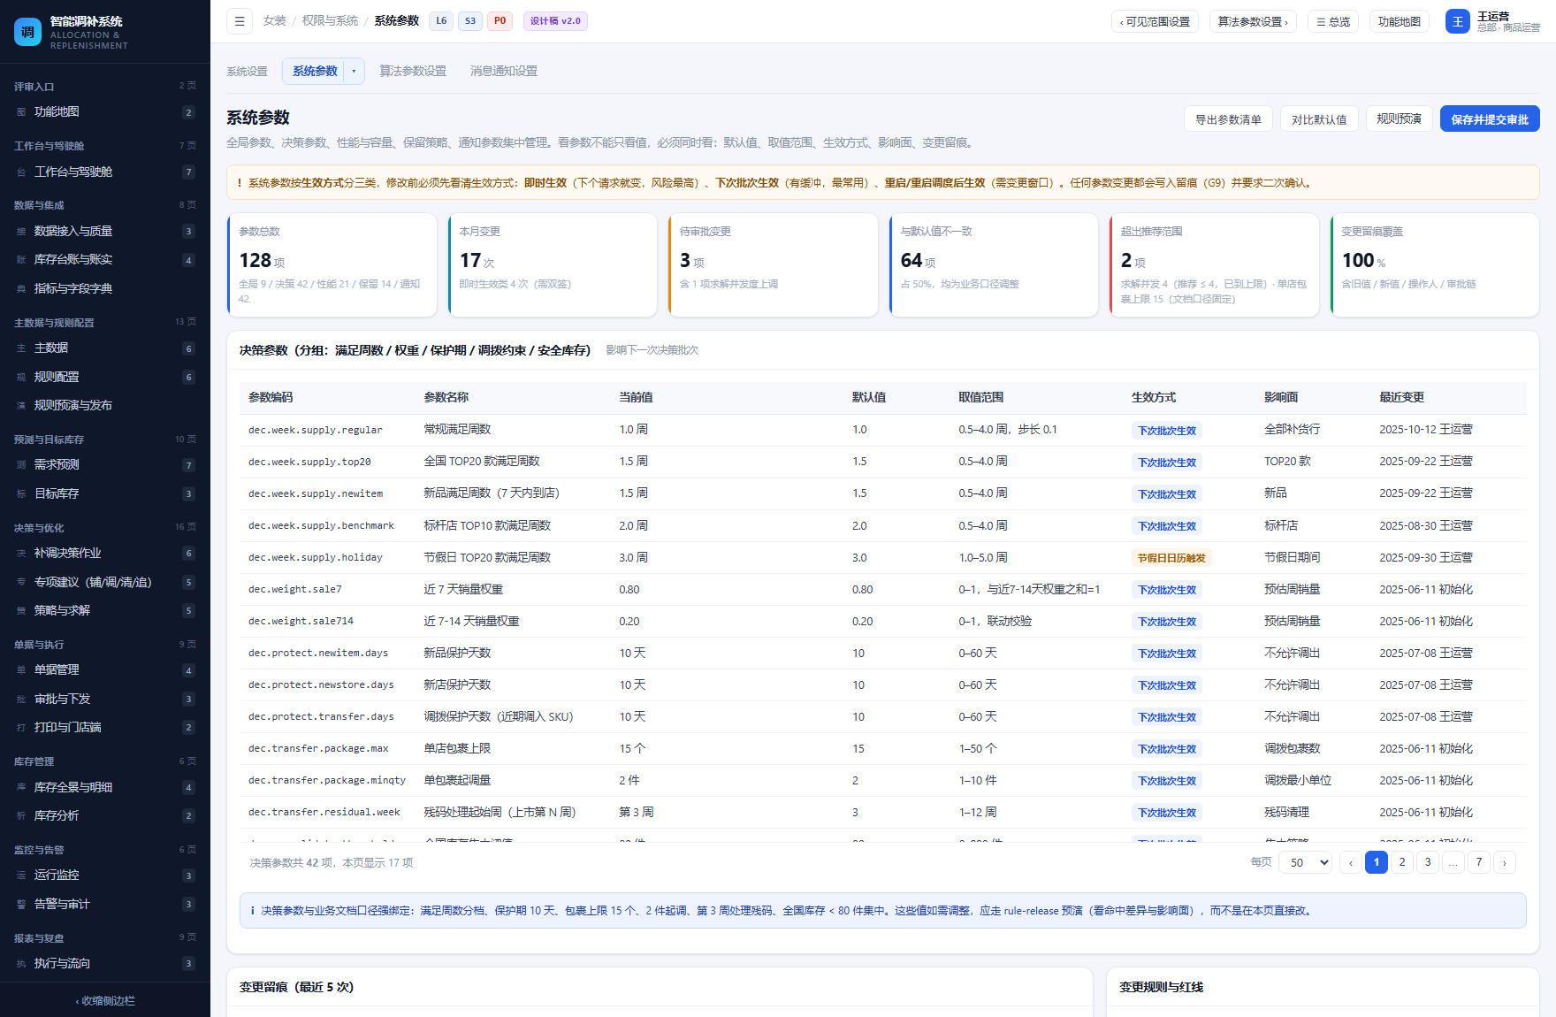Open the dropdown arrow on 系统参数 tab
Image resolution: width=1556 pixels, height=1017 pixels.
click(x=354, y=72)
